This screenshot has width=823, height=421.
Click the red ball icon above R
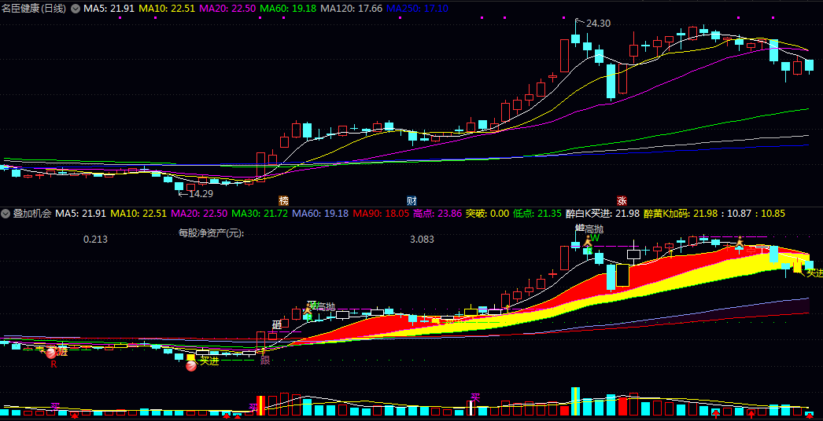tap(51, 353)
